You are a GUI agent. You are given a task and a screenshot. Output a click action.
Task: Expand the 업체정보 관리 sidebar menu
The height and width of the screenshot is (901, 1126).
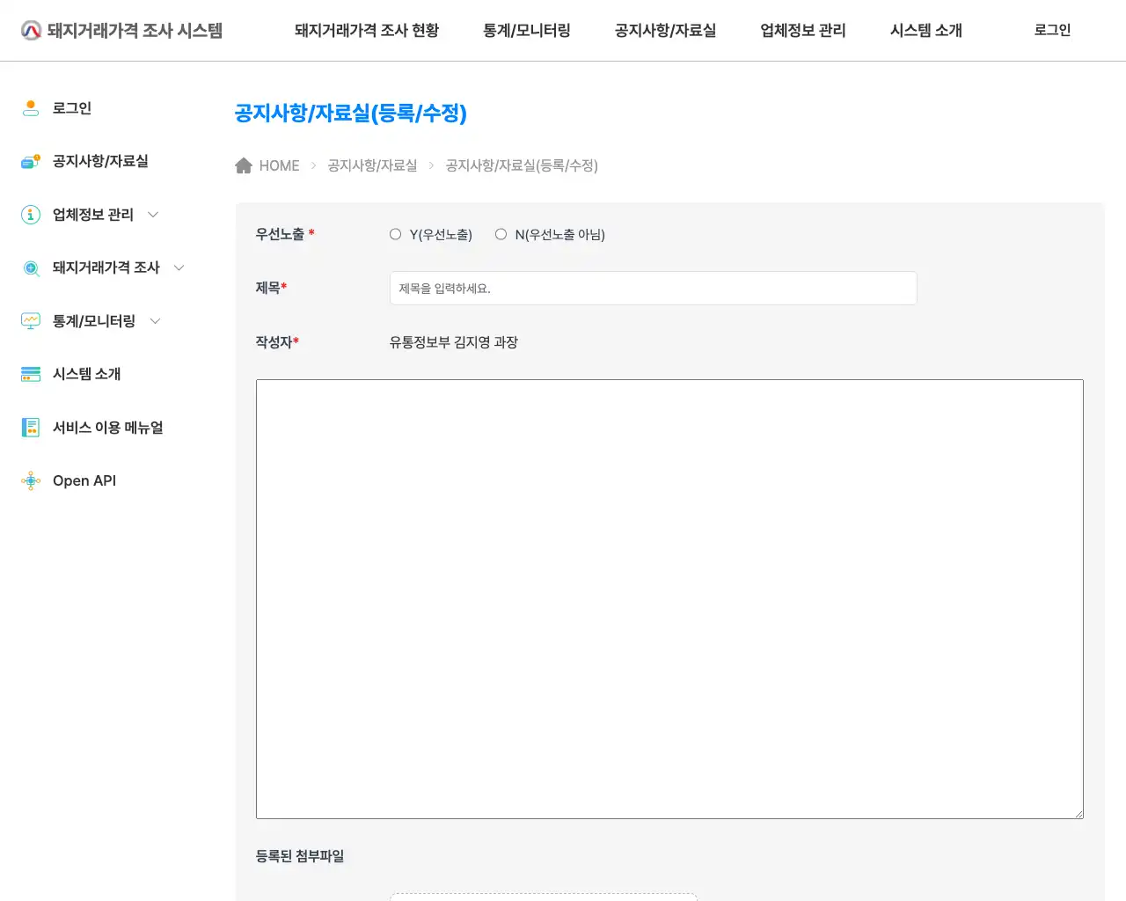click(153, 214)
